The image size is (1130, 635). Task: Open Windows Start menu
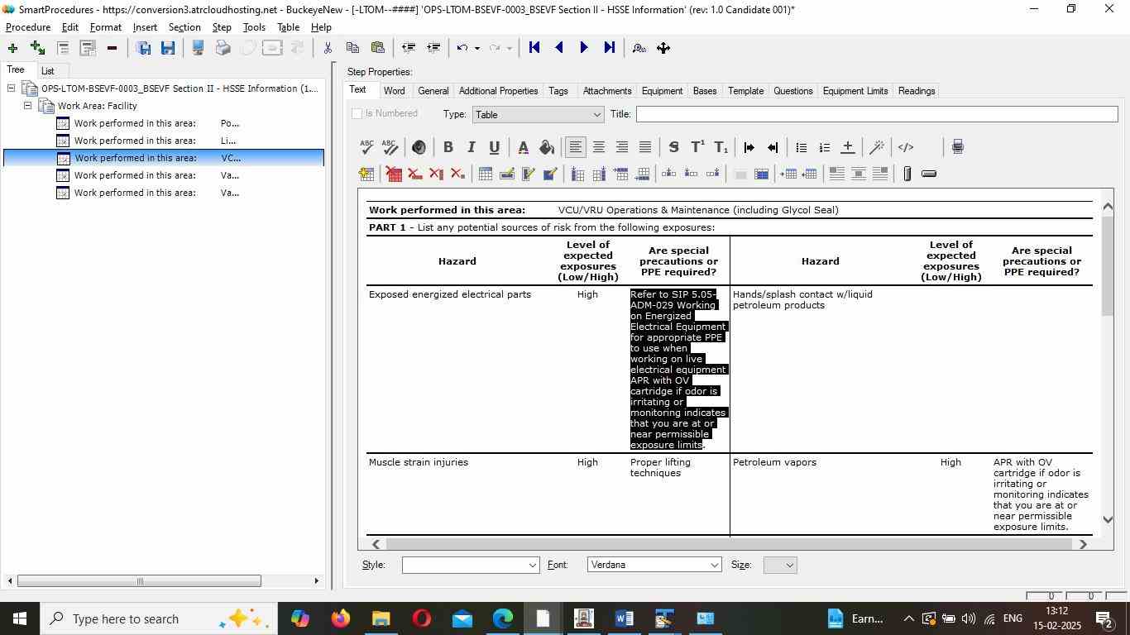tap(20, 618)
